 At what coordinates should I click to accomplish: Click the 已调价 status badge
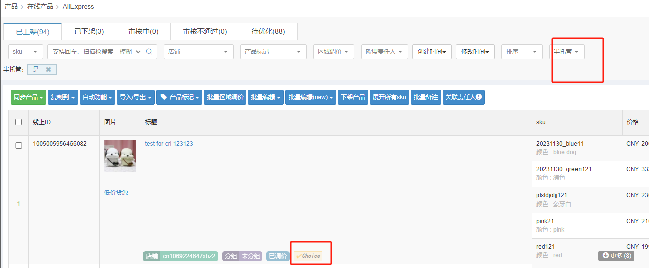coord(278,256)
